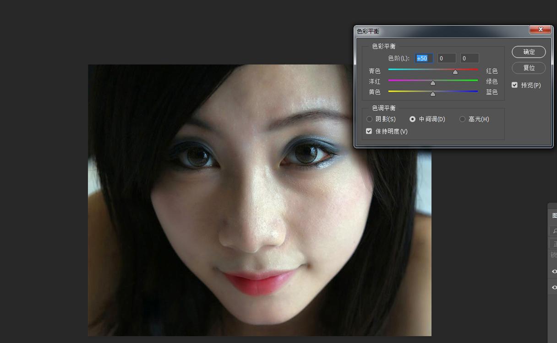Click the 洋红–绿色 slider handle
This screenshot has width=557, height=343.
click(433, 83)
